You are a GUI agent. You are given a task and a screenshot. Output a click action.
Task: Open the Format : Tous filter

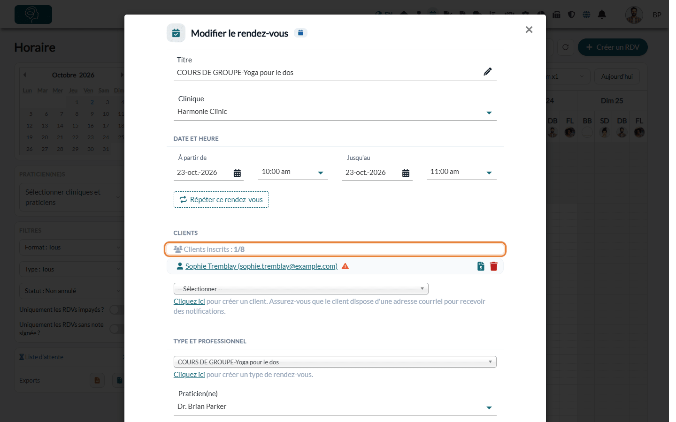[x=72, y=248]
